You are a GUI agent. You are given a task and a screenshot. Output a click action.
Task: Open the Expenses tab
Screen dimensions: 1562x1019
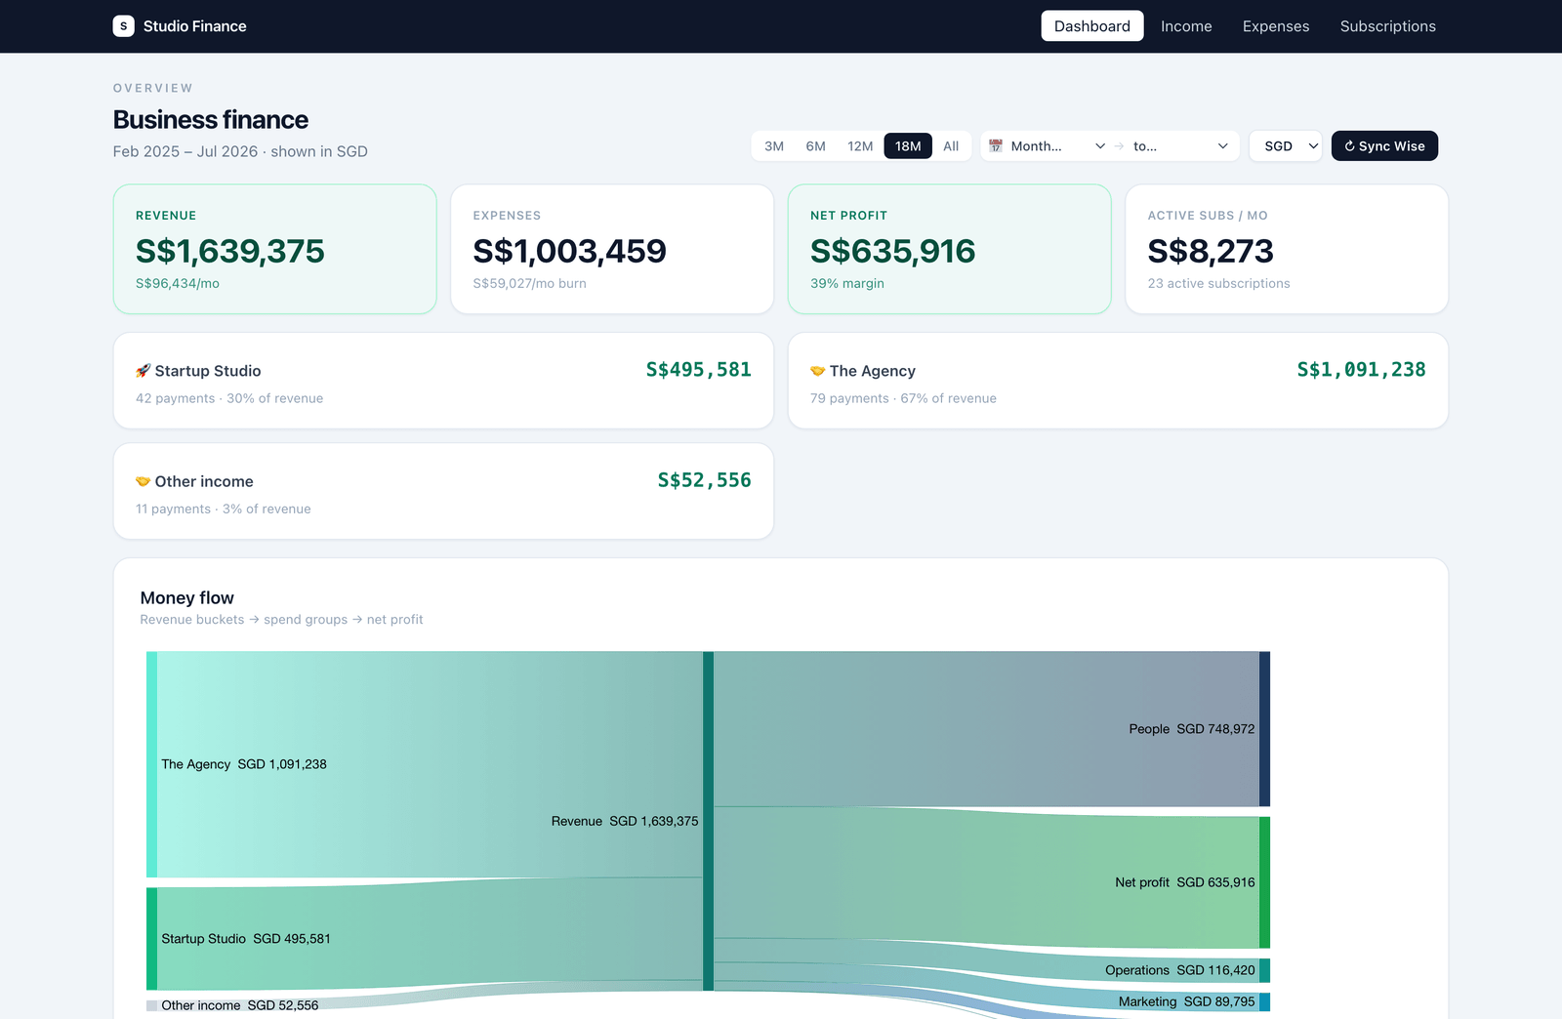(1276, 26)
